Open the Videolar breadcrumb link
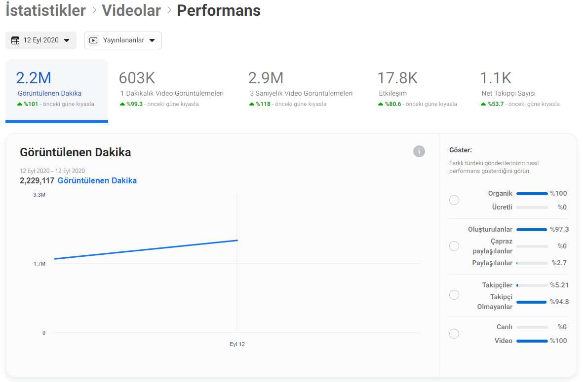Screen dimensions: 586x382 pyautogui.click(x=131, y=10)
